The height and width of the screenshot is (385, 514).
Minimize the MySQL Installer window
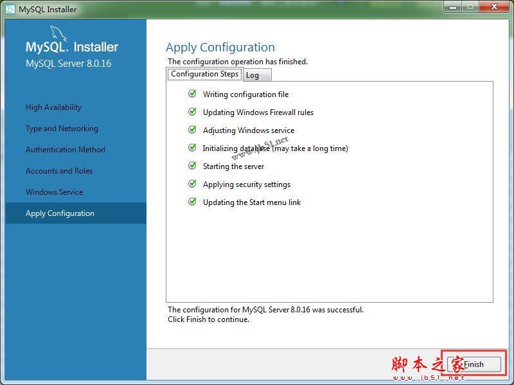pyautogui.click(x=454, y=7)
